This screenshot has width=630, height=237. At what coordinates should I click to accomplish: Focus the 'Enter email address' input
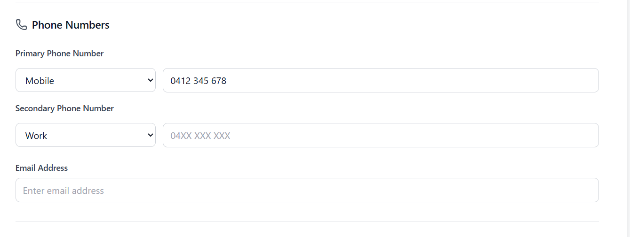click(307, 190)
